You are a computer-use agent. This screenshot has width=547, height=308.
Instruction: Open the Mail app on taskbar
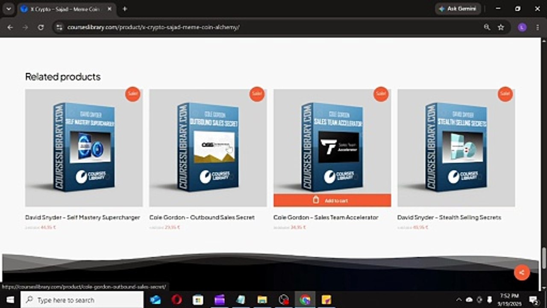pyautogui.click(x=156, y=300)
